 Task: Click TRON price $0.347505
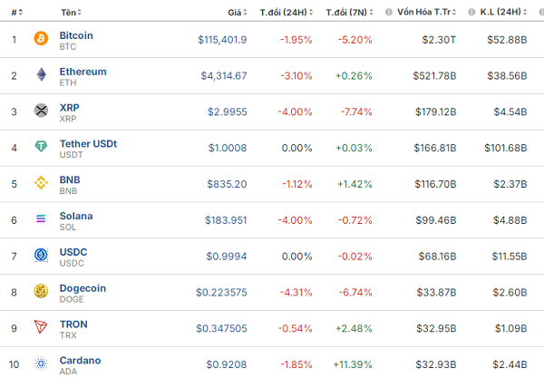(x=221, y=328)
